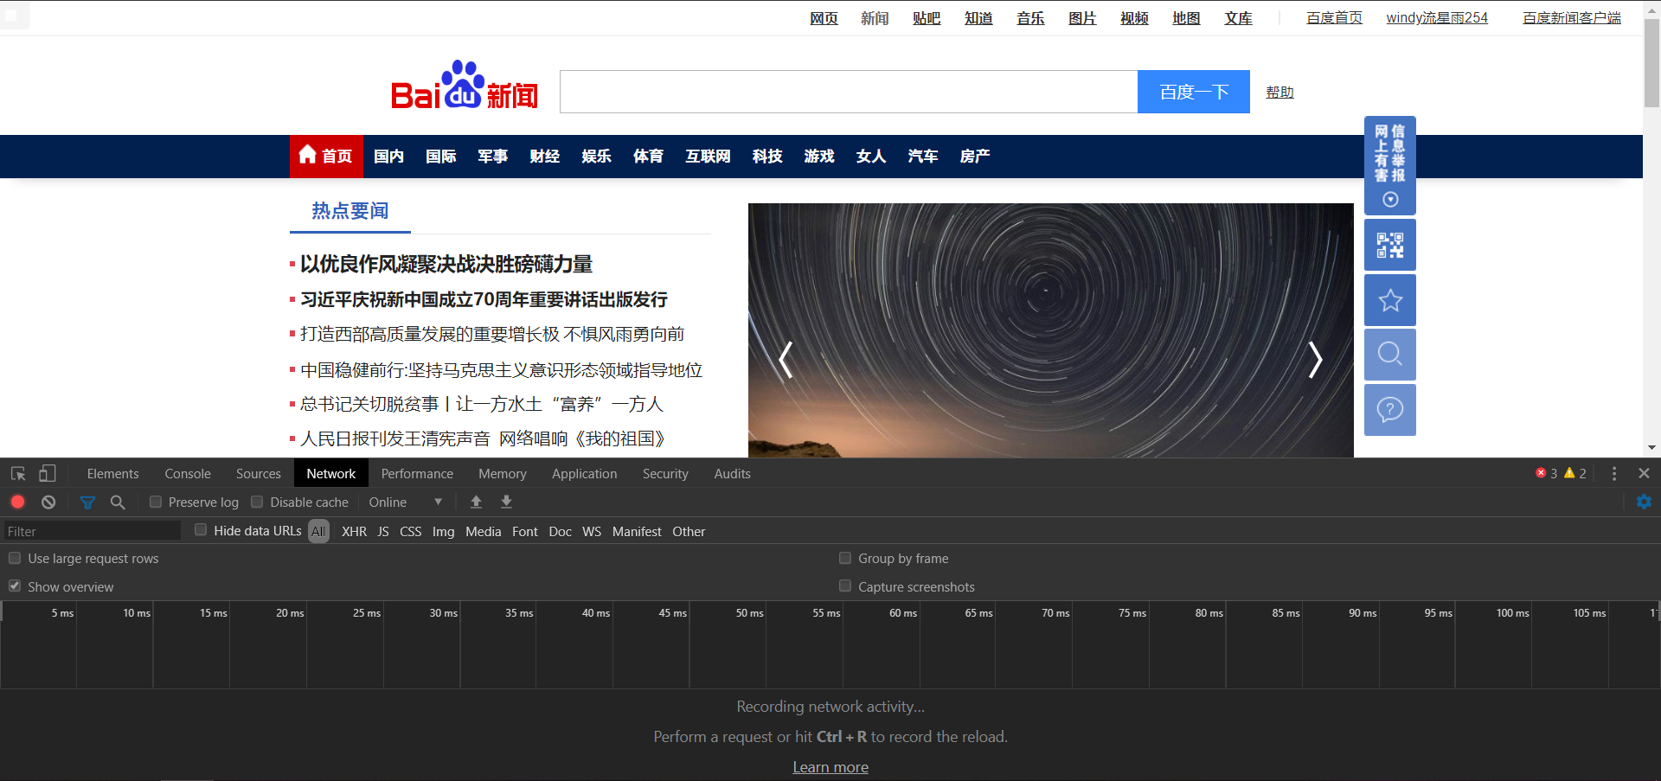The width and height of the screenshot is (1661, 781).
Task: Open the DevTools three-dot customize menu
Action: pos(1614,473)
